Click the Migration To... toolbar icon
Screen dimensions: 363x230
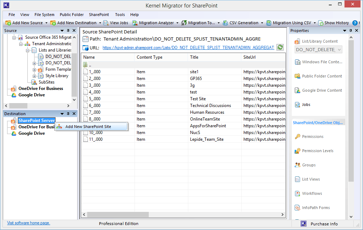coord(184,23)
